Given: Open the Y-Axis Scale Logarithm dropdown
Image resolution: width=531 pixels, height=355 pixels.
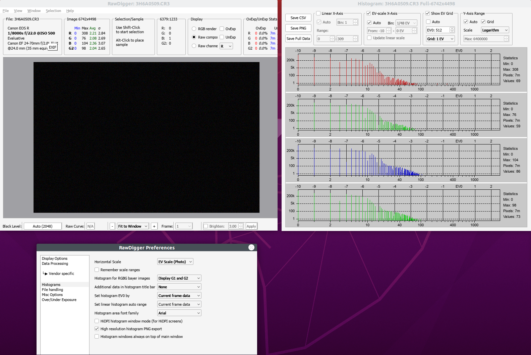Looking at the screenshot, I should point(495,30).
